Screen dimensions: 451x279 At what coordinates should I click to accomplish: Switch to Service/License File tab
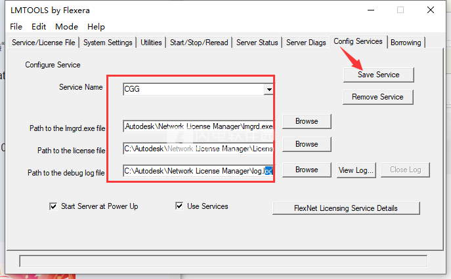[x=45, y=43]
